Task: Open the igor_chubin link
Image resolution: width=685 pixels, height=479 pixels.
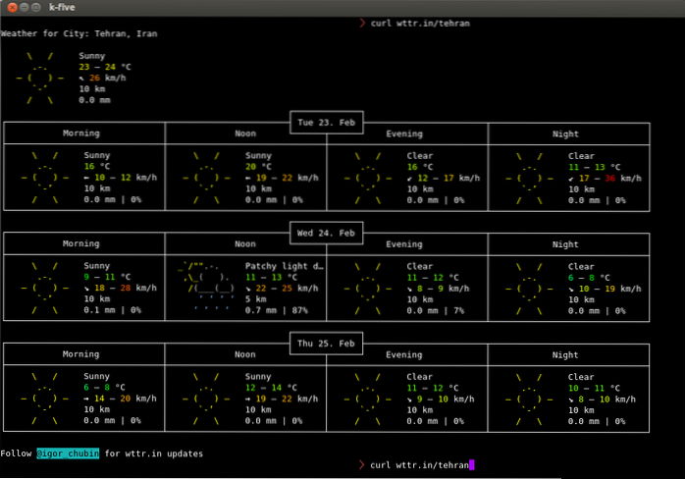Action: tap(67, 452)
